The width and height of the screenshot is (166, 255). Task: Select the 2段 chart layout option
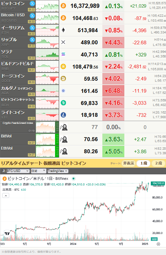tap(159, 163)
